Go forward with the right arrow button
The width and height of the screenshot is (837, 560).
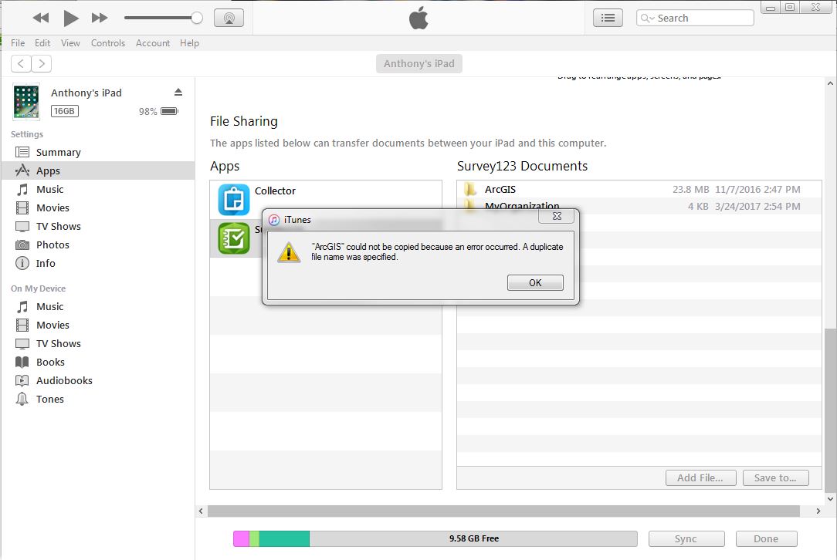coord(41,63)
